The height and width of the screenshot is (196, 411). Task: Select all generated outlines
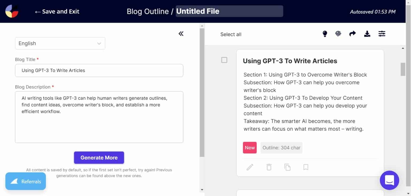pyautogui.click(x=231, y=34)
